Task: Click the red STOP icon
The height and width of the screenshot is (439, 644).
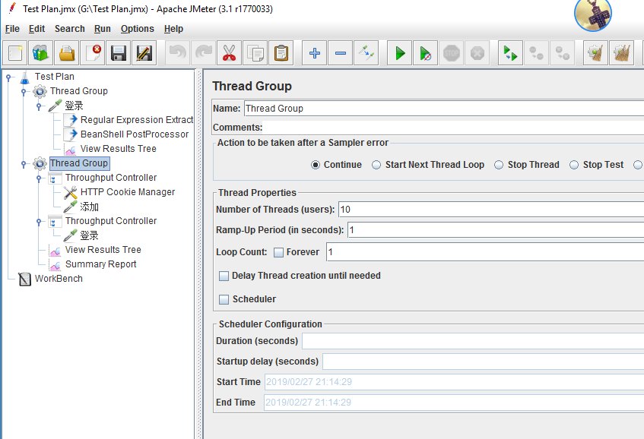Action: pyautogui.click(x=452, y=53)
